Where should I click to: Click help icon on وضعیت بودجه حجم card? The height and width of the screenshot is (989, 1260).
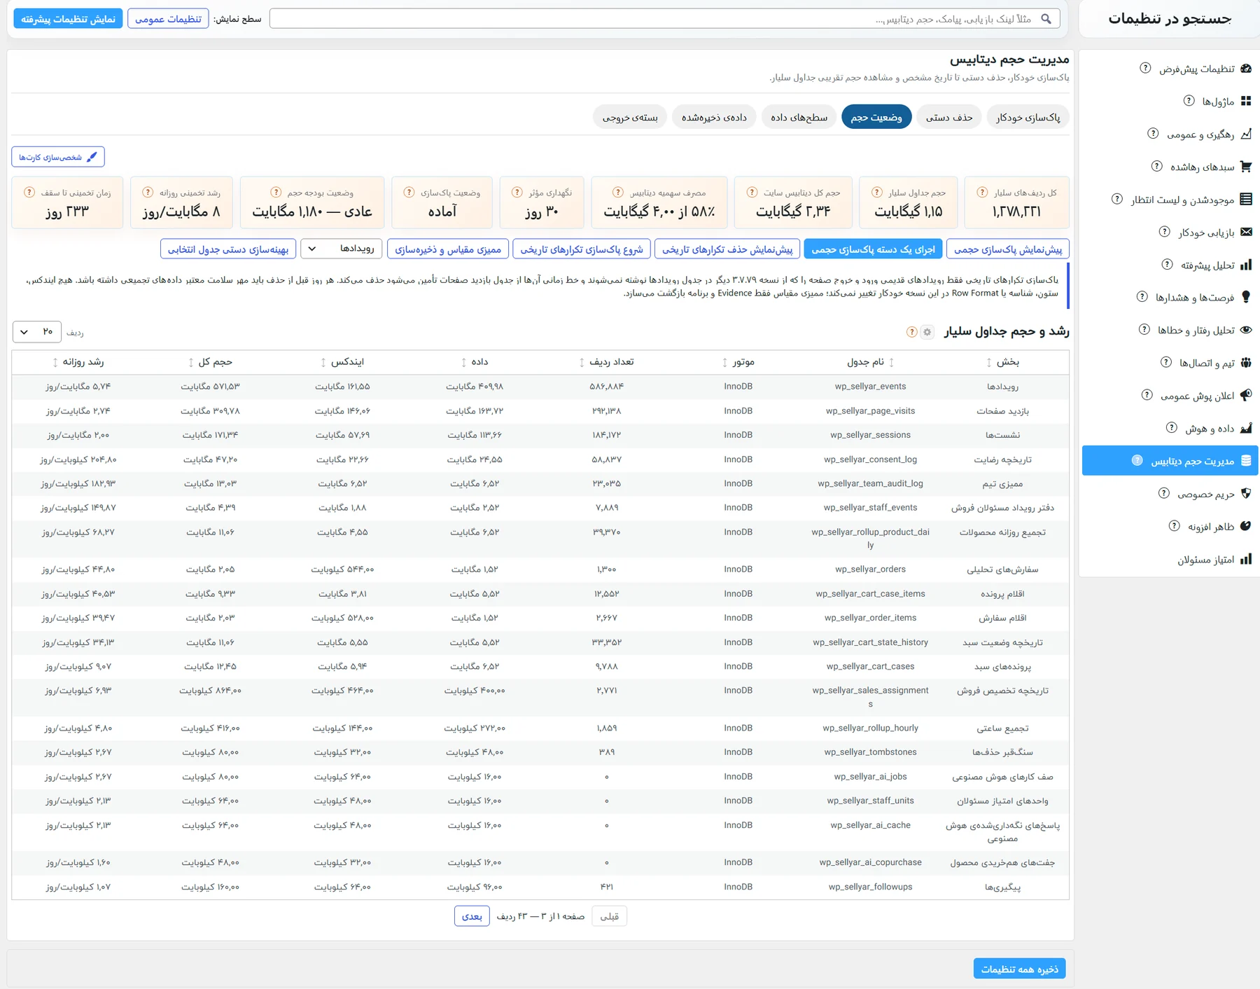276,192
